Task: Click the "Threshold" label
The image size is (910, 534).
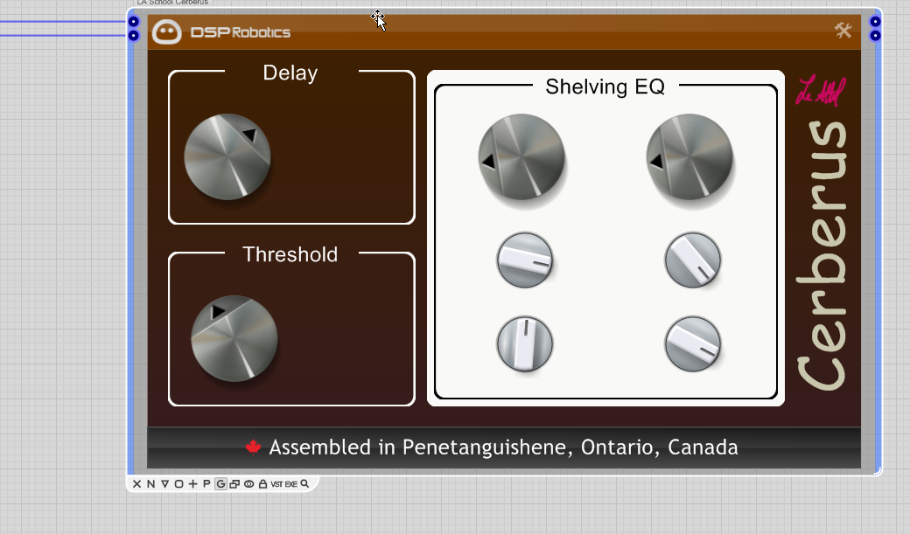Action: click(x=290, y=254)
